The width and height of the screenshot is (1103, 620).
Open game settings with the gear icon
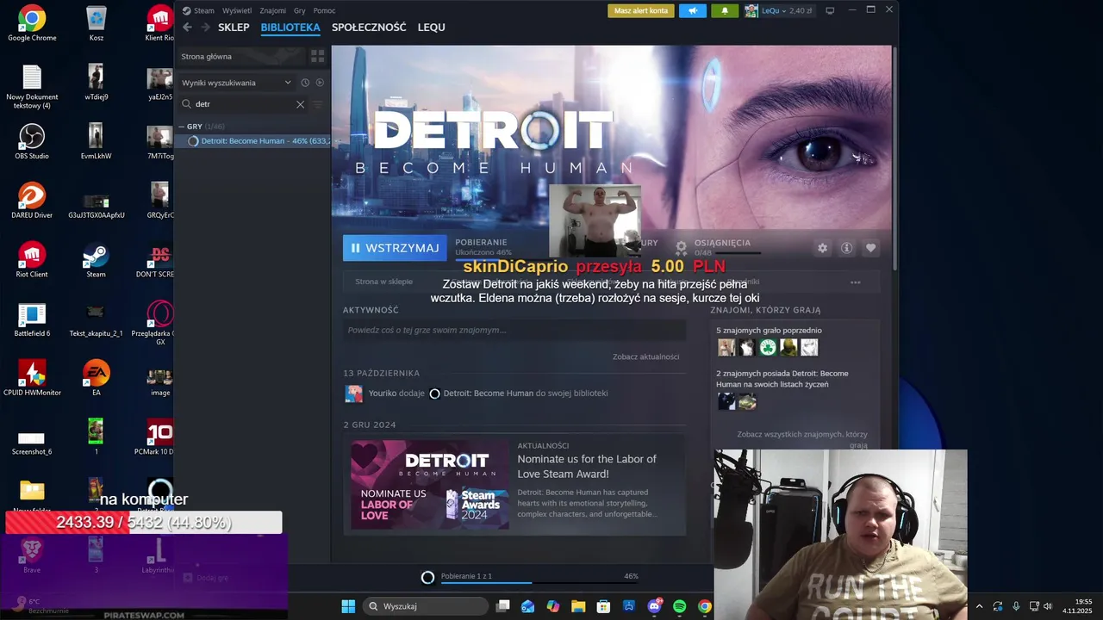(x=822, y=248)
